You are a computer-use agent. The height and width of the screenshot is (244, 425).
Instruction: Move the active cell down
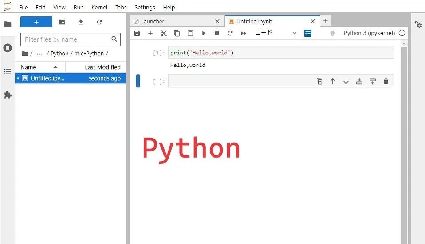[346, 81]
